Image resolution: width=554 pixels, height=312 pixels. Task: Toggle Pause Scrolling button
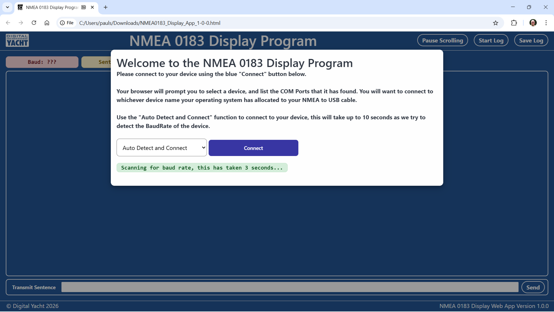tap(442, 40)
